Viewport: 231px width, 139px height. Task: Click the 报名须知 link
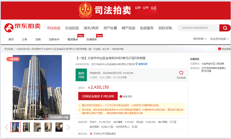click(127, 96)
